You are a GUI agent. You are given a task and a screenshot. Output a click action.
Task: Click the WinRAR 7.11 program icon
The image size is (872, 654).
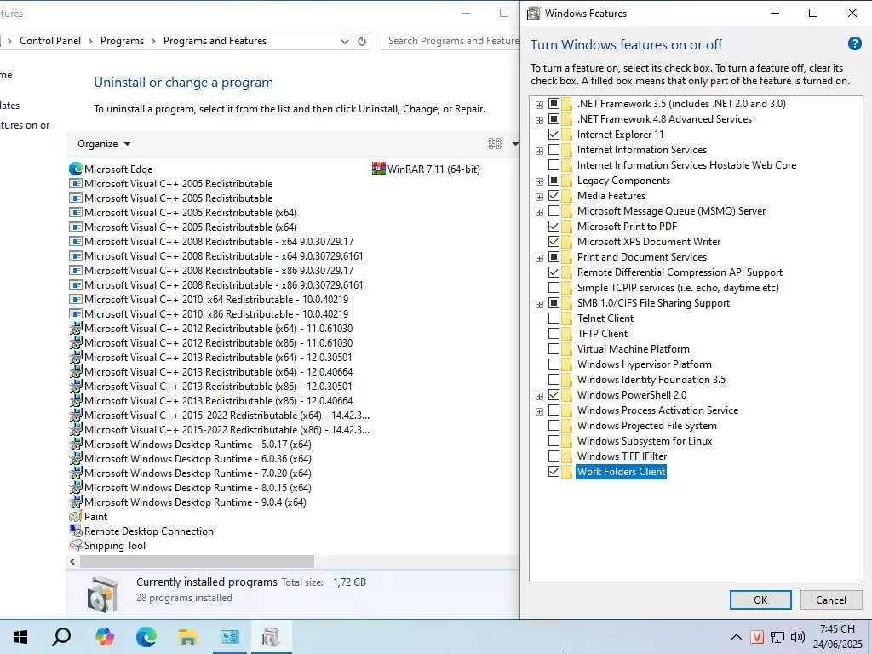379,169
